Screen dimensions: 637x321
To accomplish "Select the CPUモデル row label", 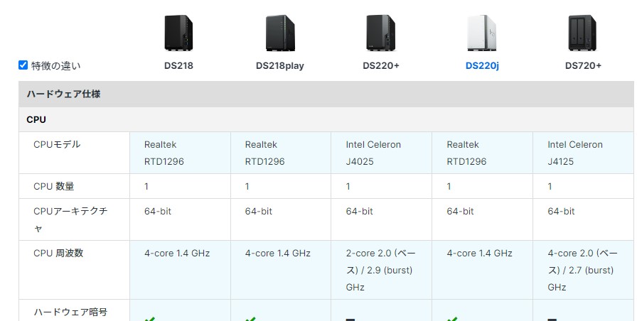I will click(57, 144).
